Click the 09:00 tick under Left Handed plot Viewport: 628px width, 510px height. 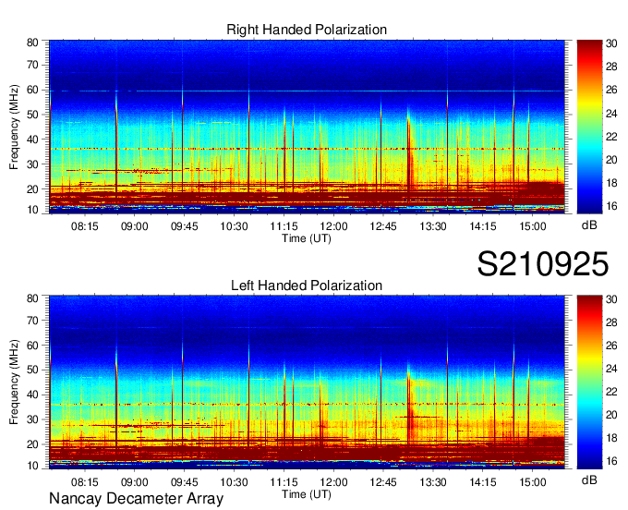pyautogui.click(x=135, y=482)
